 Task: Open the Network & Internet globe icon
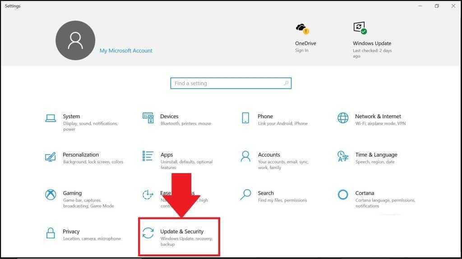click(343, 118)
